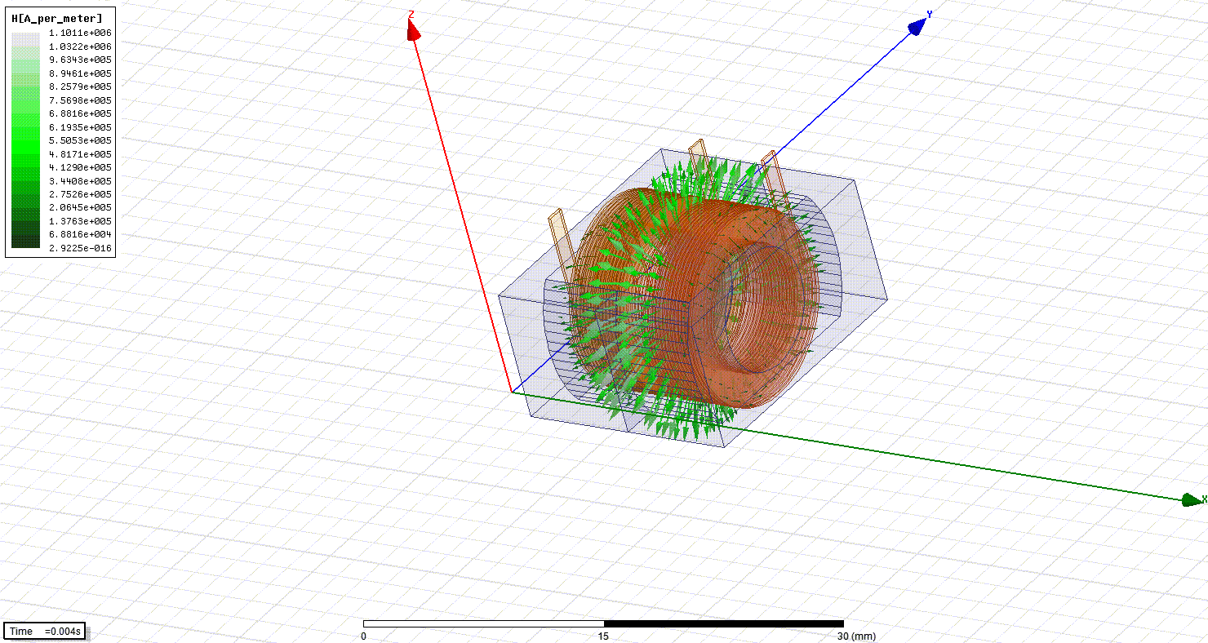Image resolution: width=1208 pixels, height=643 pixels.
Task: Click the black segment of scale bar
Action: 724,623
